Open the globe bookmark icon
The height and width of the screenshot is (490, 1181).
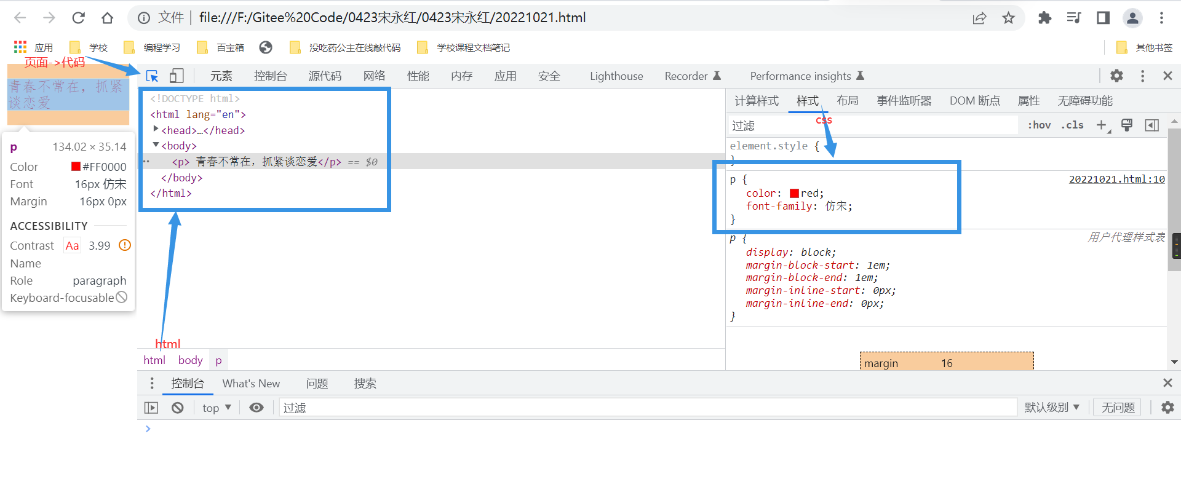[x=266, y=47]
